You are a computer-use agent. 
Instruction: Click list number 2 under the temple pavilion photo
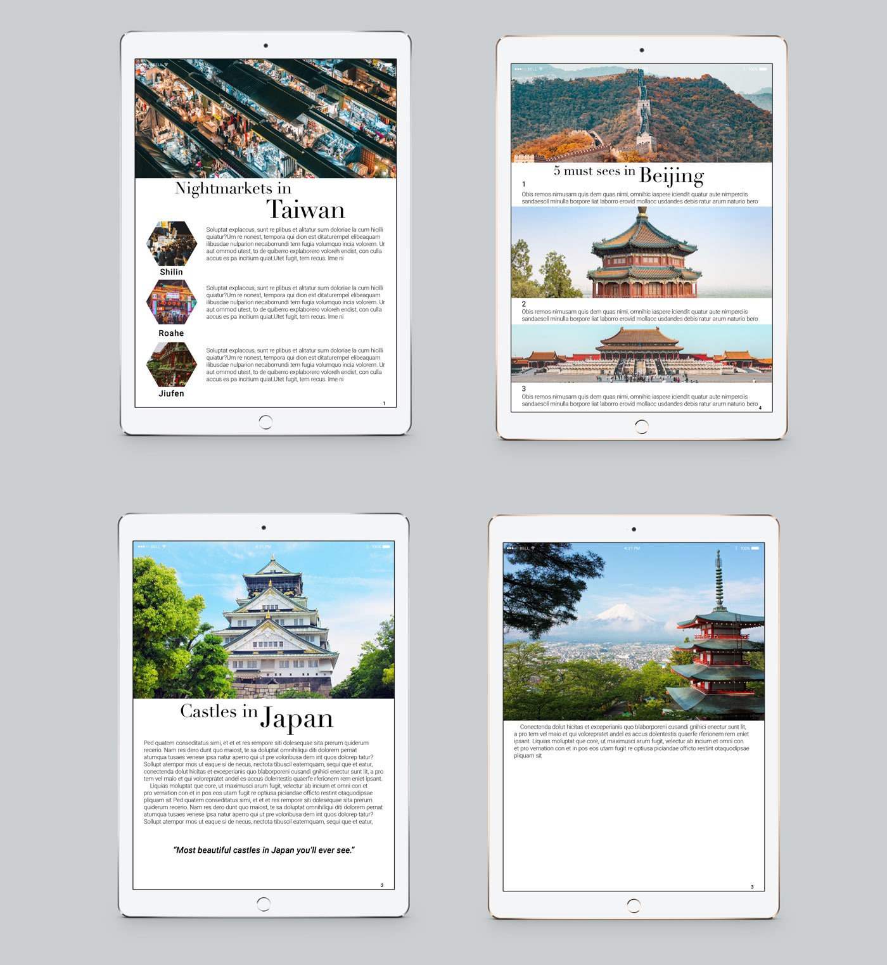click(523, 304)
